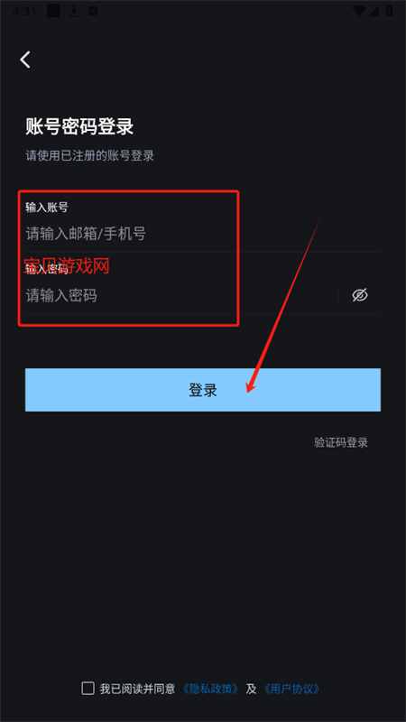Click the red 宝贝游戏网 watermark text
Image resolution: width=406 pixels, height=722 pixels.
point(67,266)
